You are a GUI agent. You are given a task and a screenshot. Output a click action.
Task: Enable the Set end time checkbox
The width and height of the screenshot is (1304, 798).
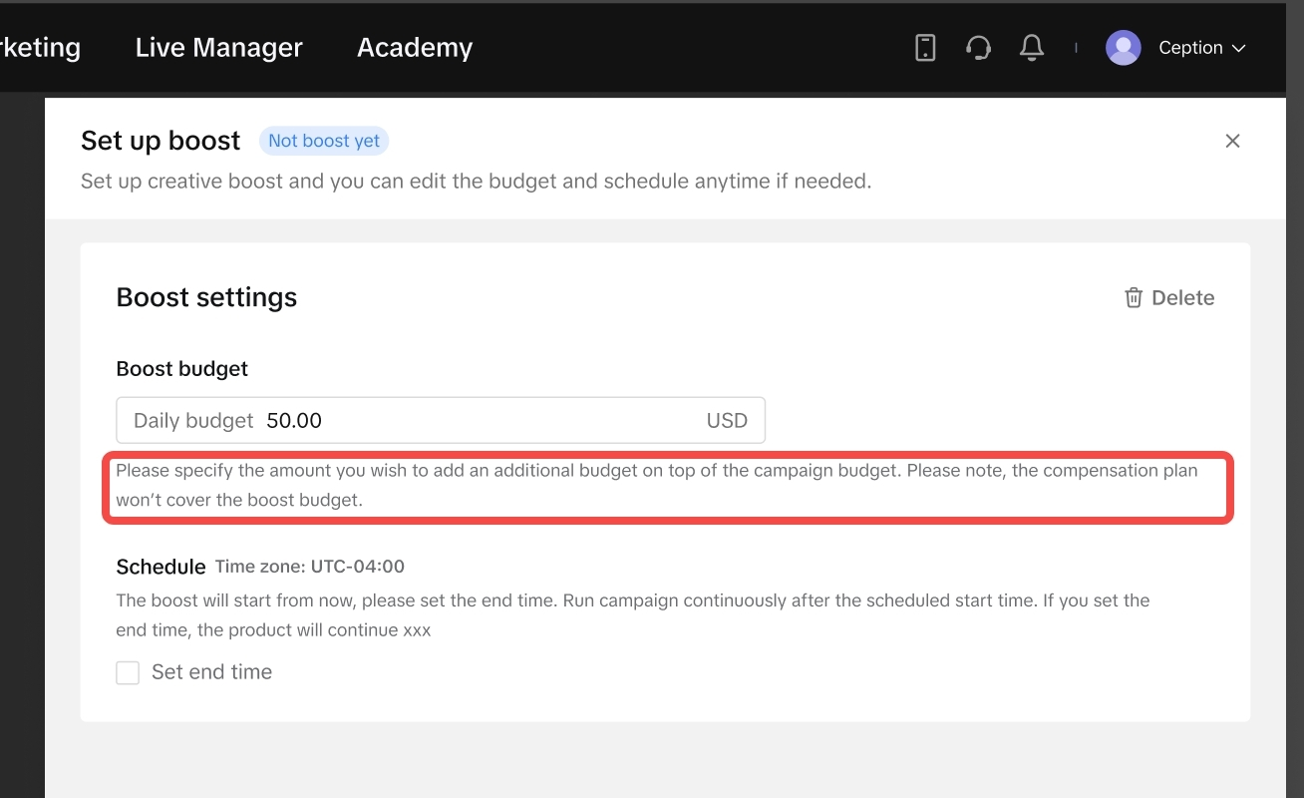click(x=128, y=672)
